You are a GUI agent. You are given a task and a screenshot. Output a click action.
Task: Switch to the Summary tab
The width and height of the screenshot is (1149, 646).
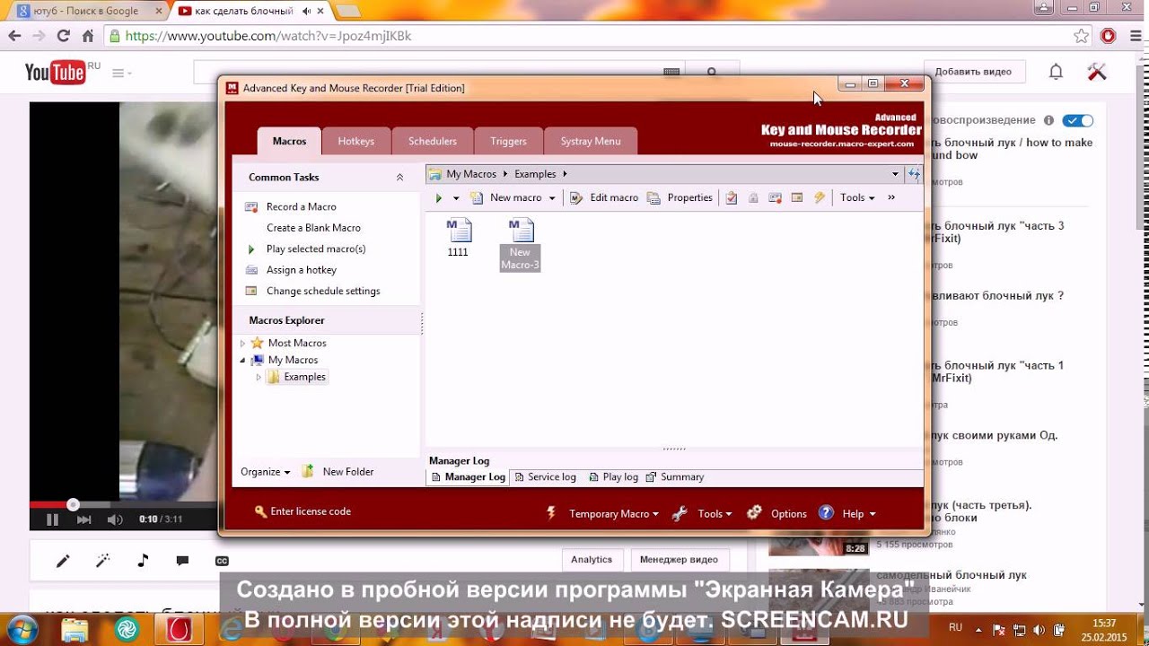675,477
